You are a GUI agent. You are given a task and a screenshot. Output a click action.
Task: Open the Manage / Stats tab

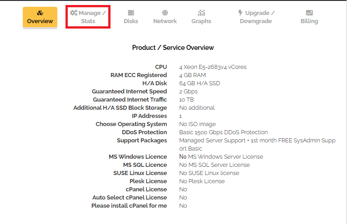click(x=88, y=17)
